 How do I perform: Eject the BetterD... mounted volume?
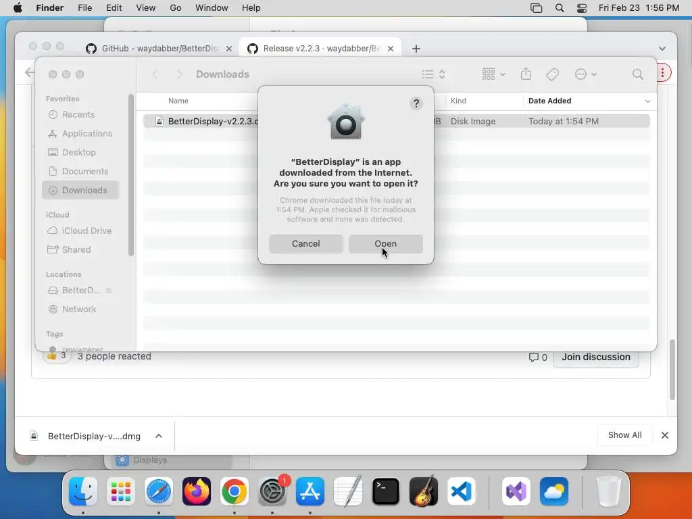[109, 291]
